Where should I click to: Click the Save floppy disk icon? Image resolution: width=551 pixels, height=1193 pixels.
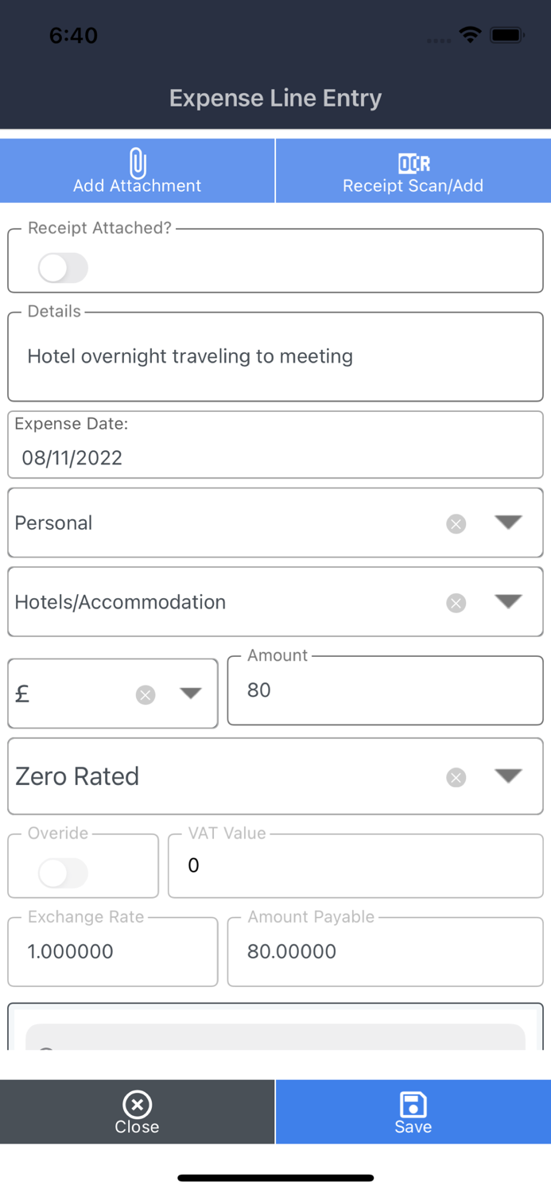[x=413, y=1104]
